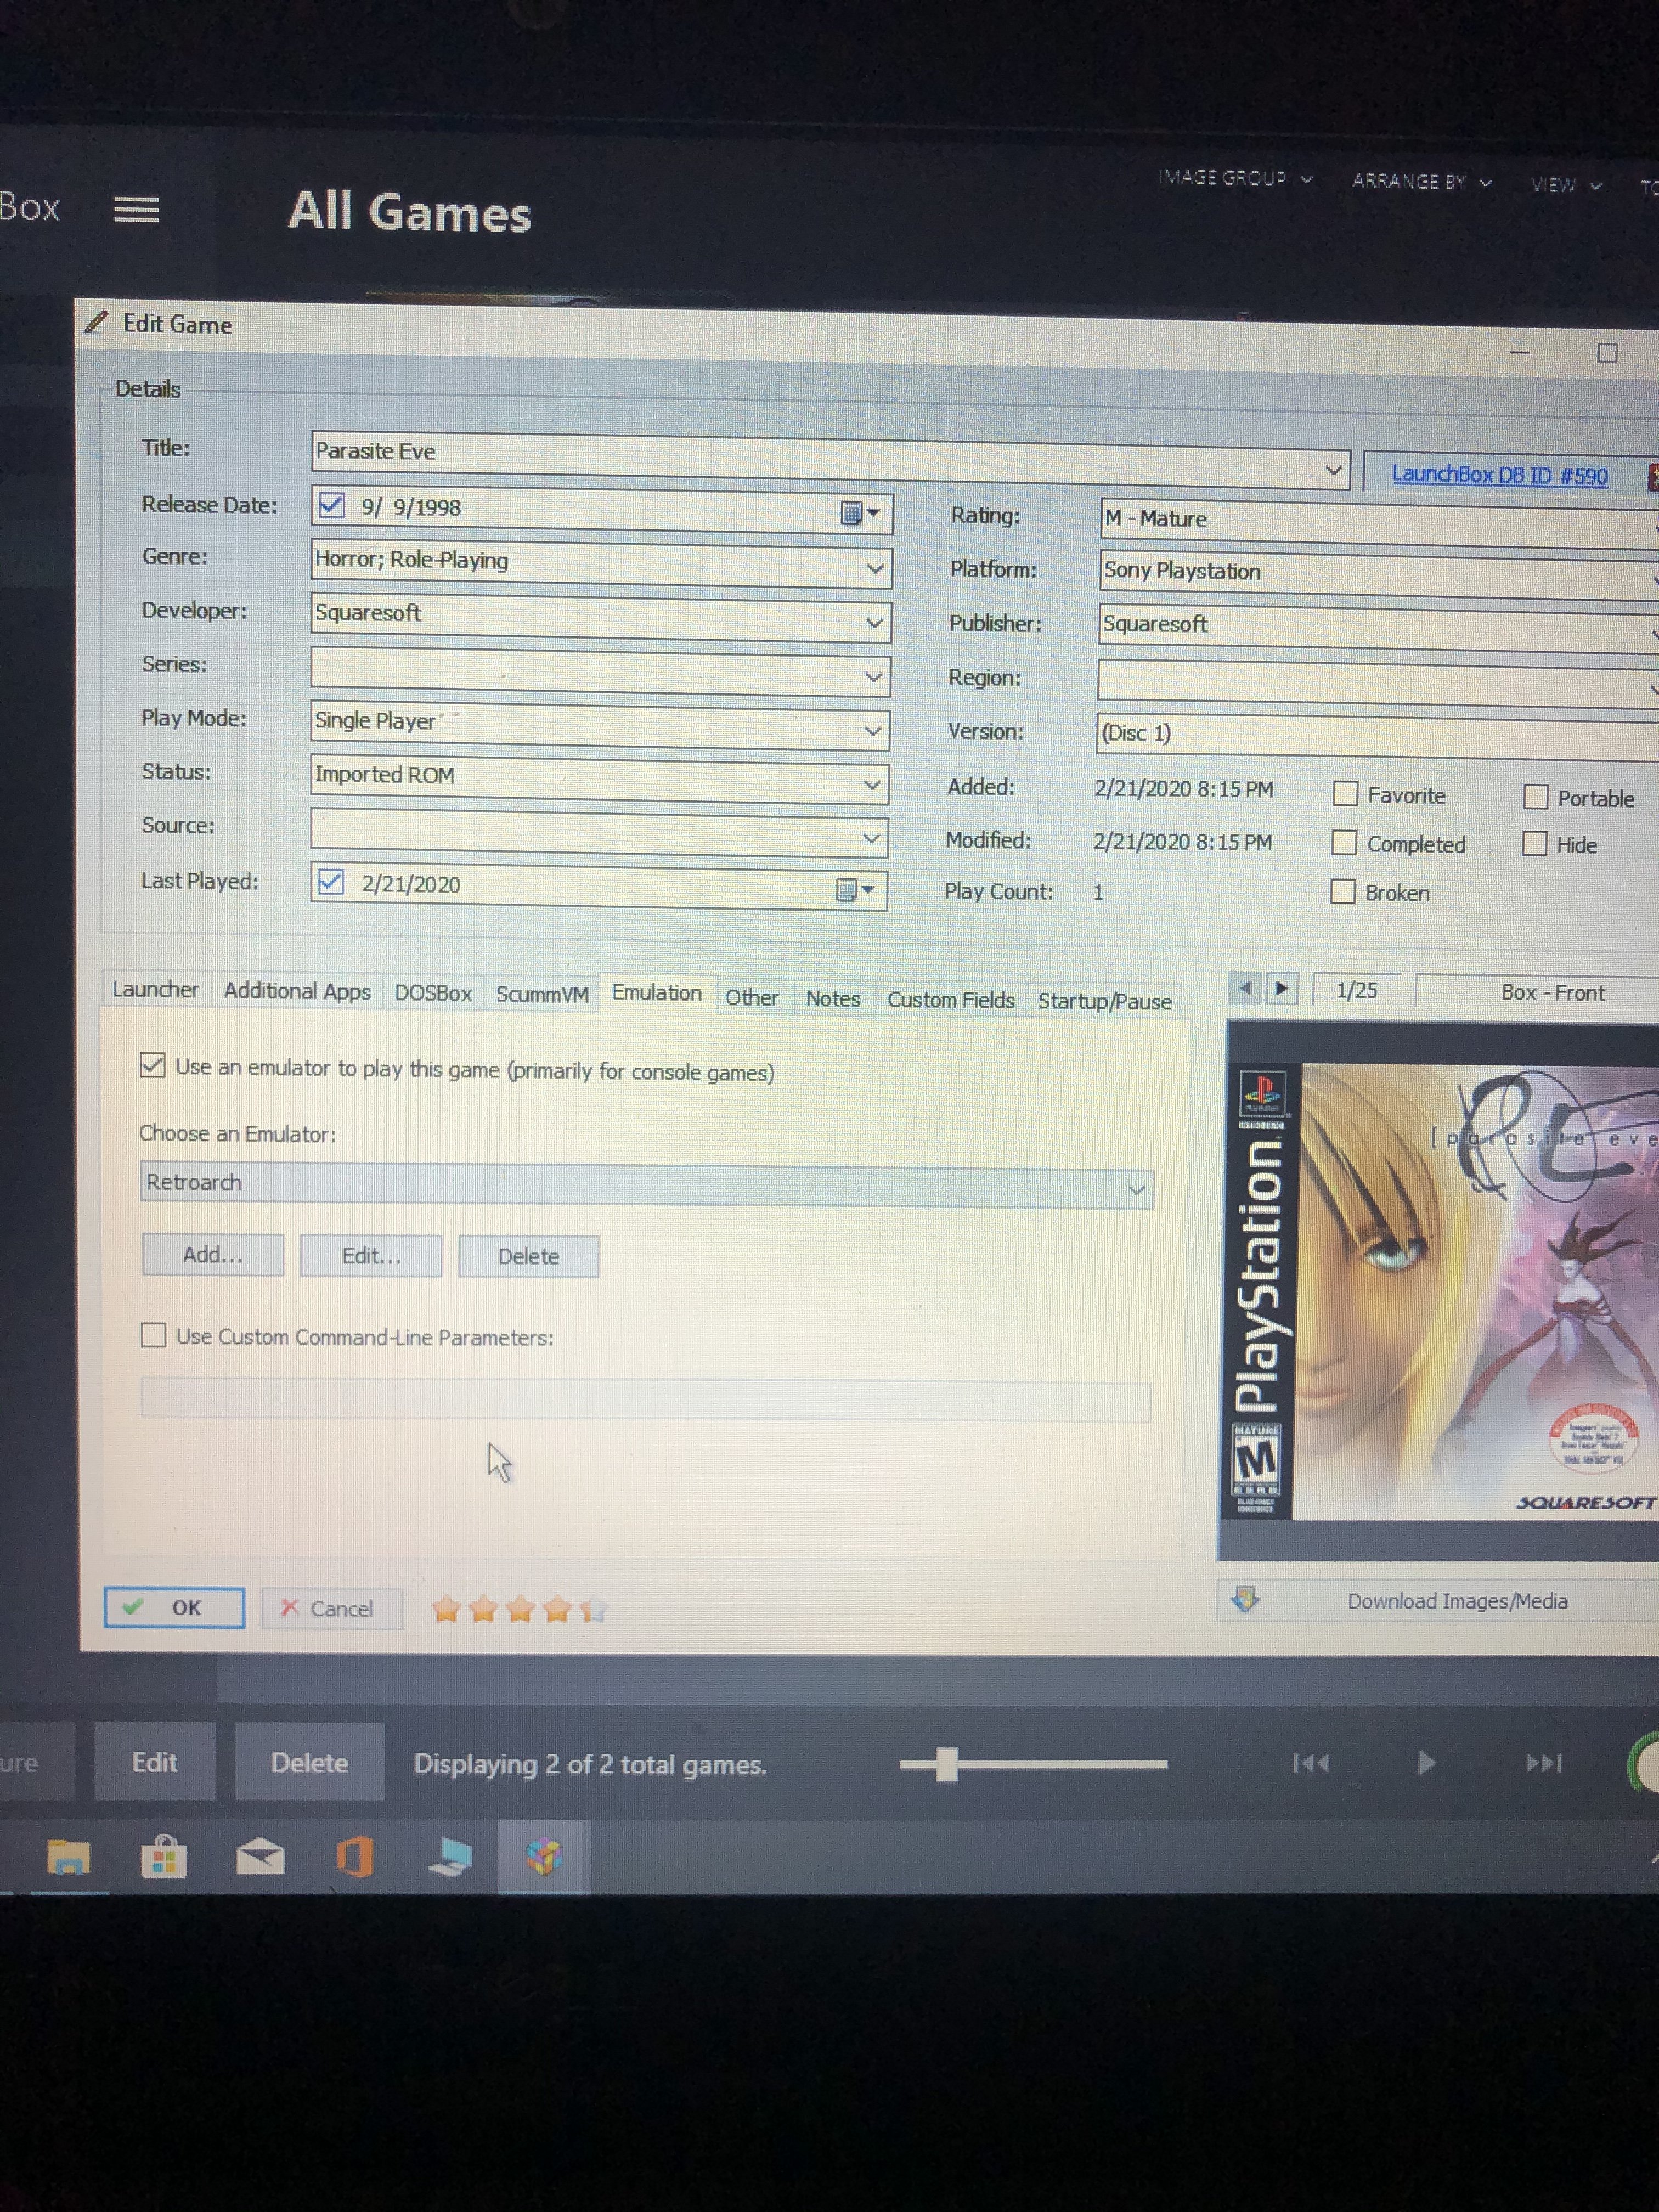Screen dimensions: 1659x2212
Task: Click the skip to next track control
Action: [x=1544, y=1762]
